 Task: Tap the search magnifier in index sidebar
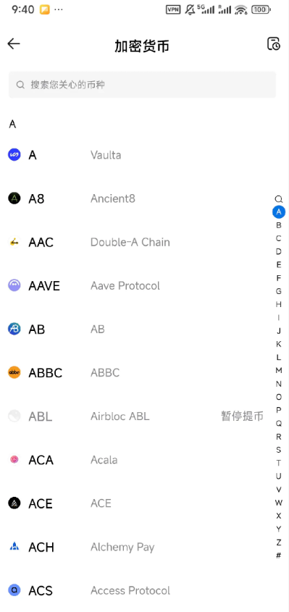coord(278,199)
